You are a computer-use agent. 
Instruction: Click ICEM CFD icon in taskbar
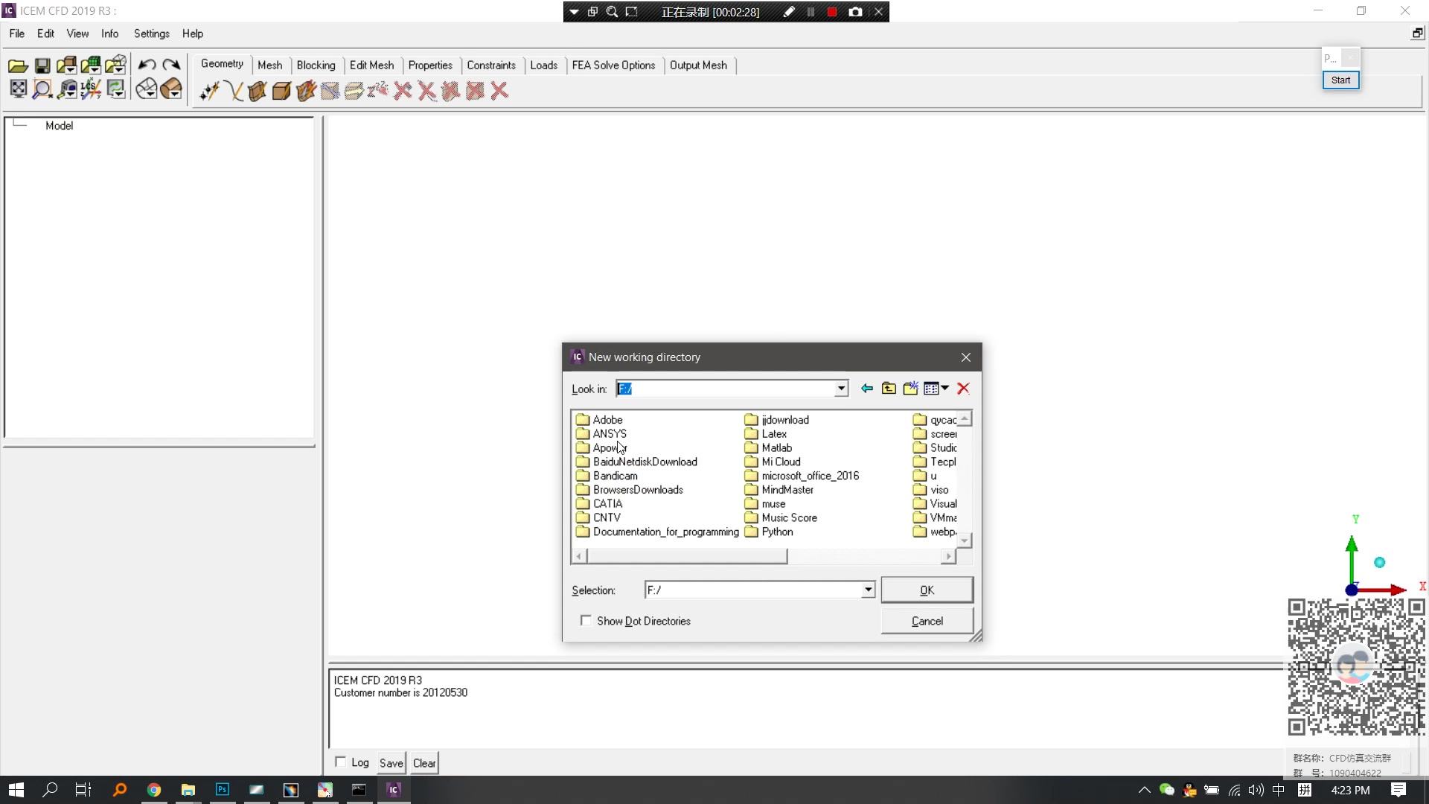pos(394,791)
